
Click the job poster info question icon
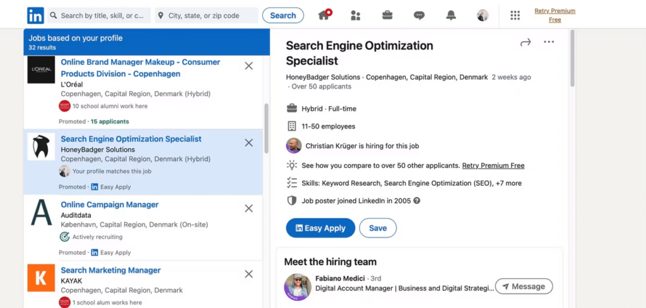pyautogui.click(x=417, y=201)
